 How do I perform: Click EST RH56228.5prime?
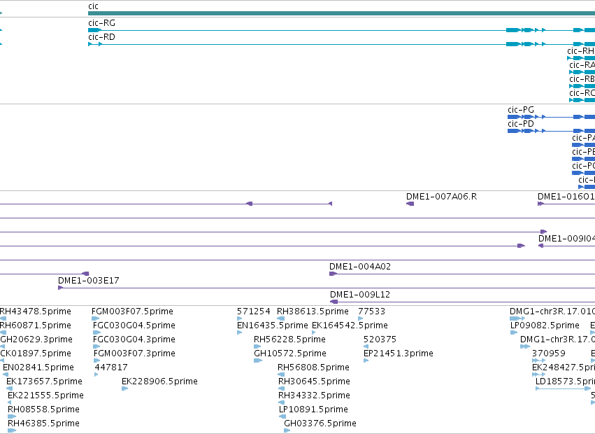pyautogui.click(x=289, y=339)
